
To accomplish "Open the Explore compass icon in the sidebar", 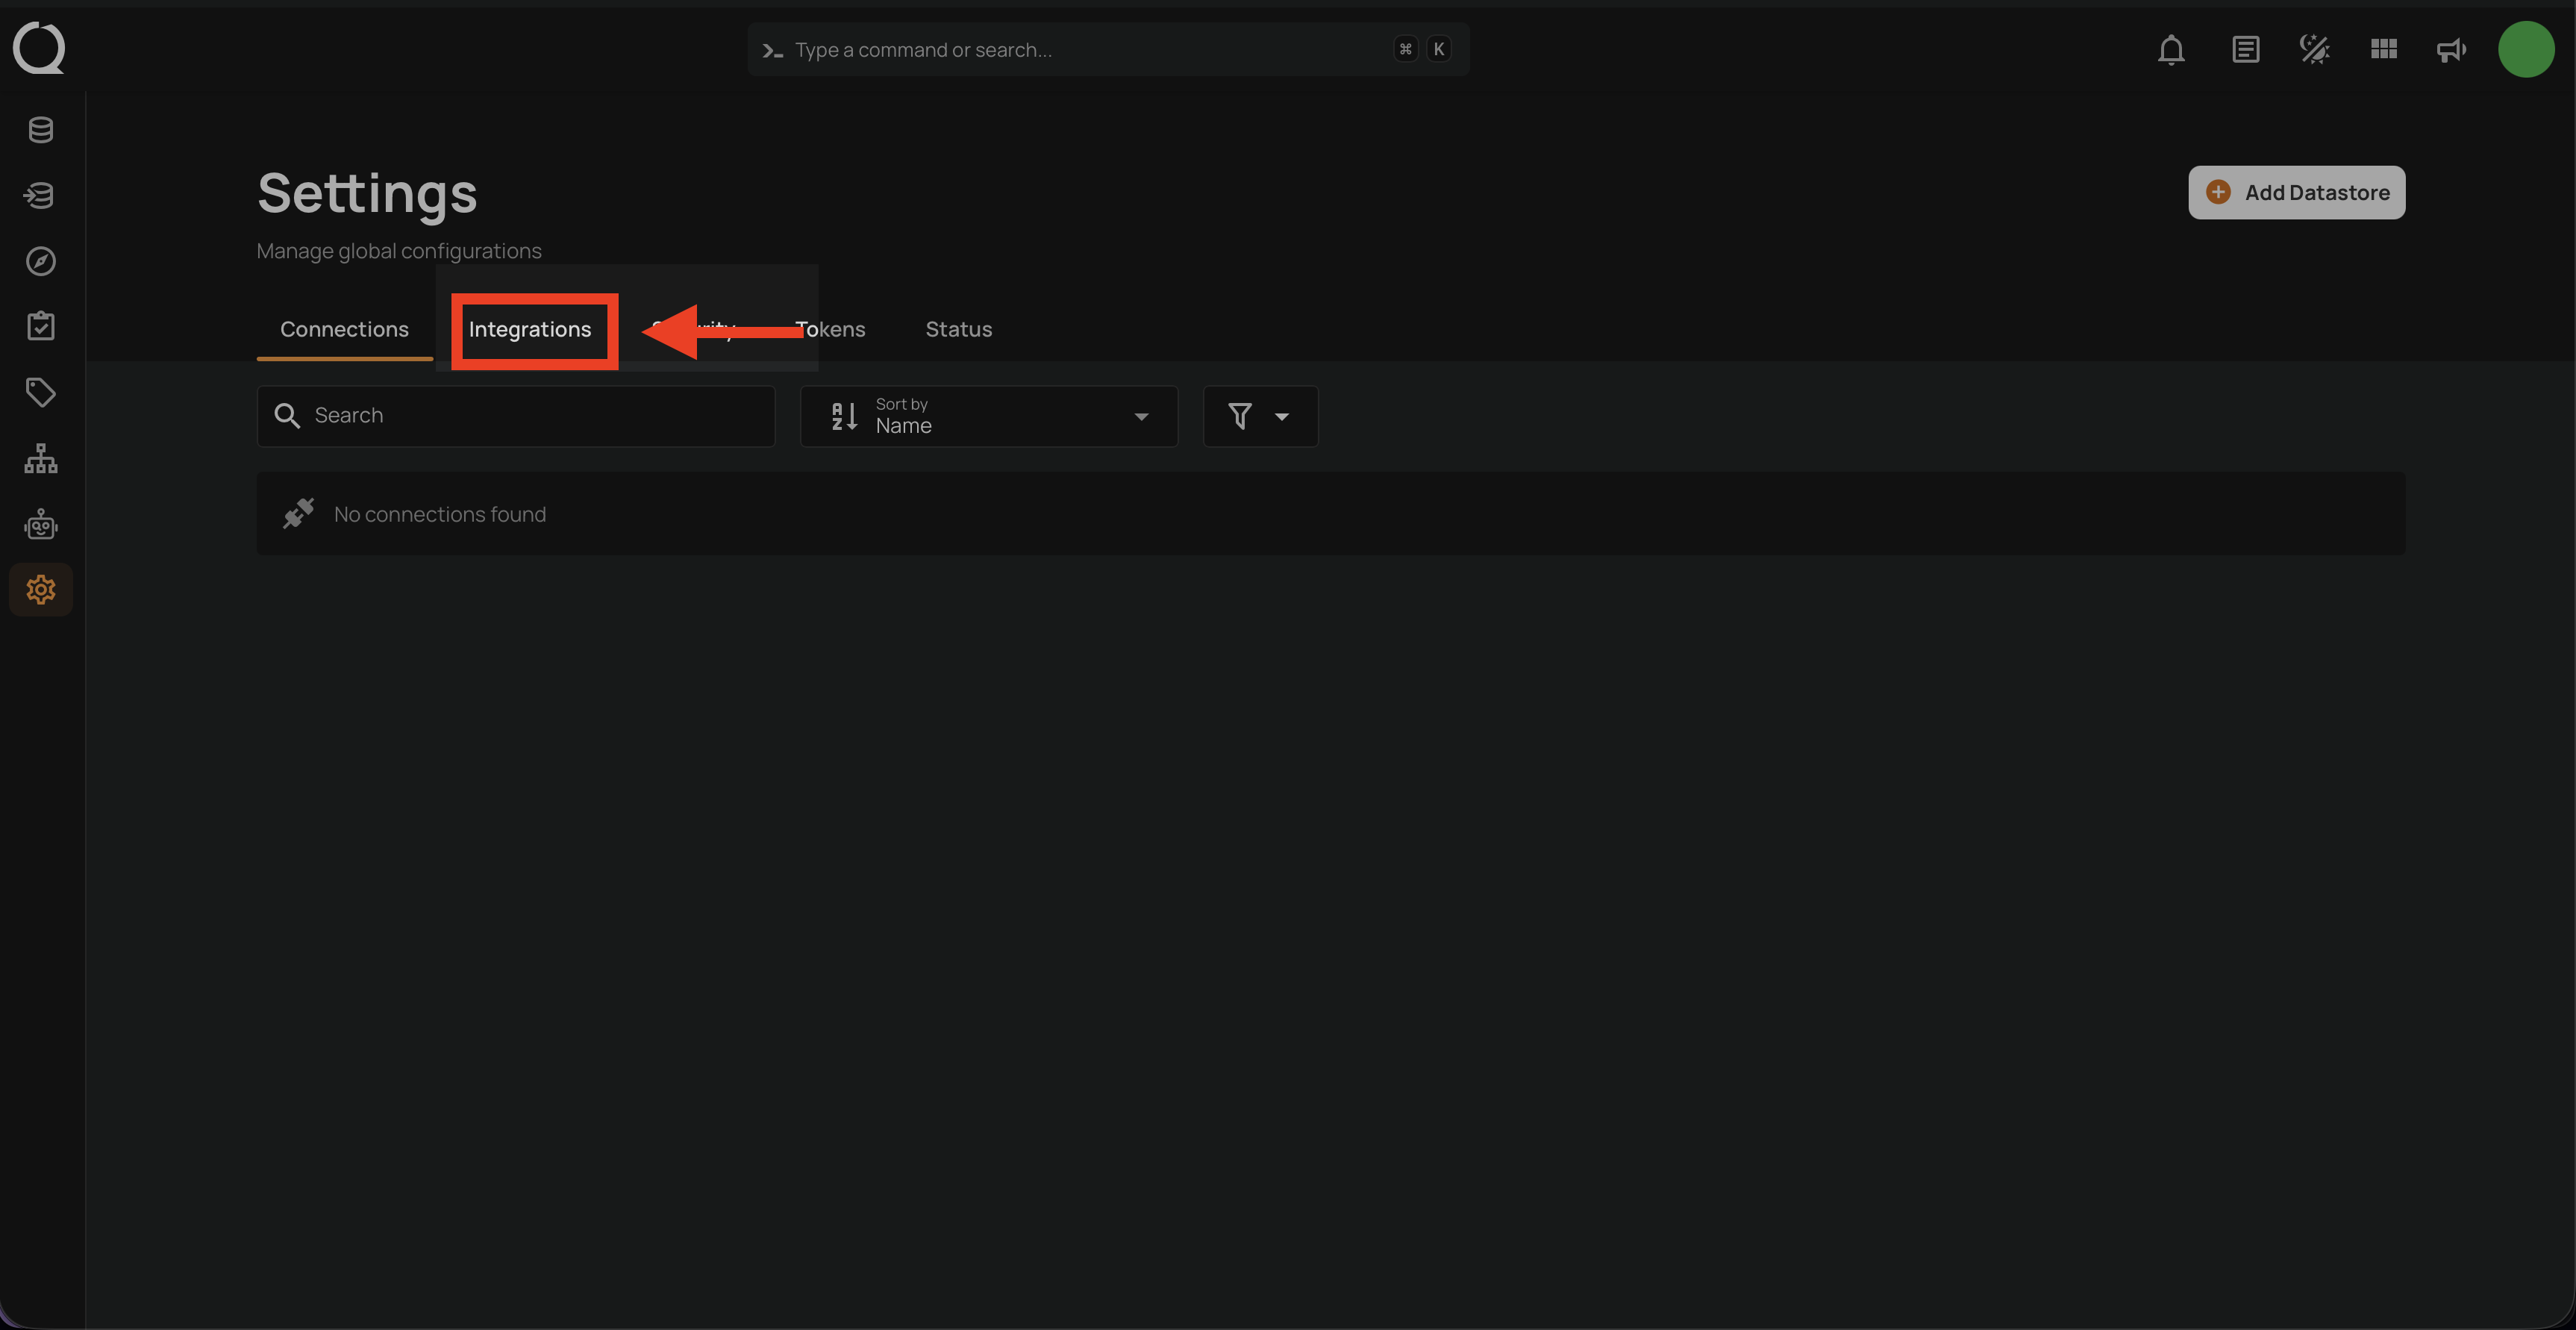I will 40,261.
